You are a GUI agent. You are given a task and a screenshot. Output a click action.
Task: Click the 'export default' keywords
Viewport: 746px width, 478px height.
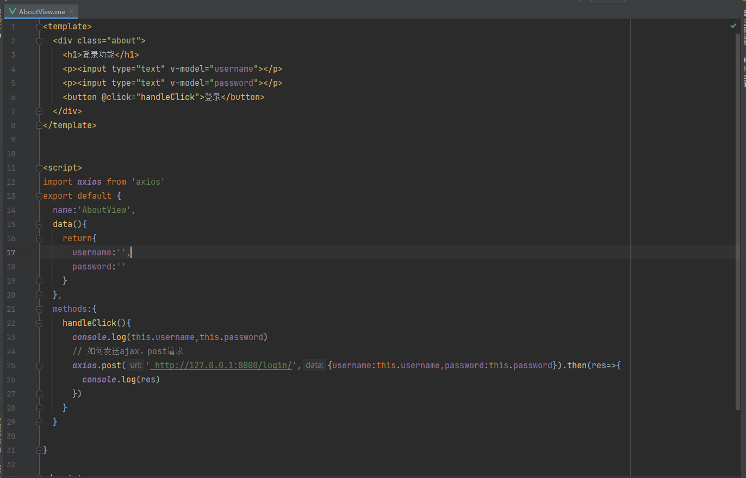point(77,196)
